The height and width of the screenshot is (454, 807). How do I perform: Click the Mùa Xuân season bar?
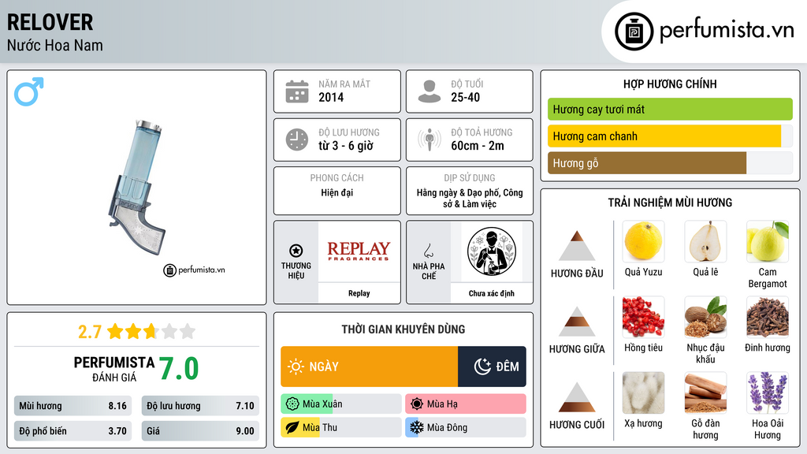tap(340, 404)
